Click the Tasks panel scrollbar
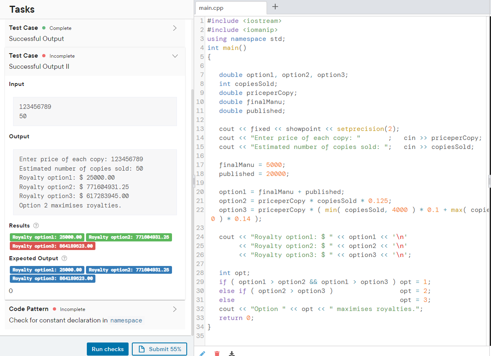Viewport: 491px width, 356px height. (x=192, y=212)
